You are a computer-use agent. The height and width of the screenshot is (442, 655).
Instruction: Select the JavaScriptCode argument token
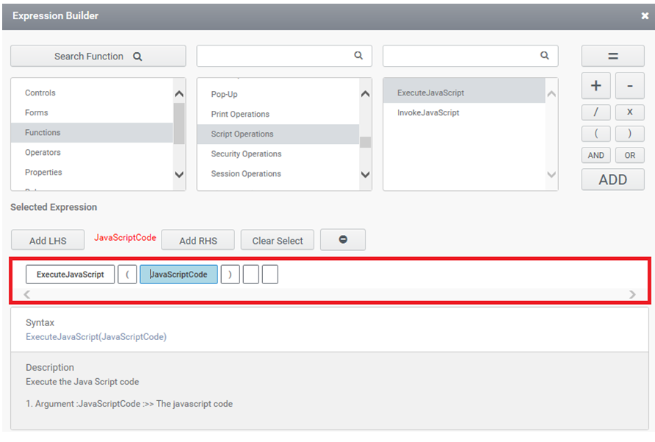[178, 275]
